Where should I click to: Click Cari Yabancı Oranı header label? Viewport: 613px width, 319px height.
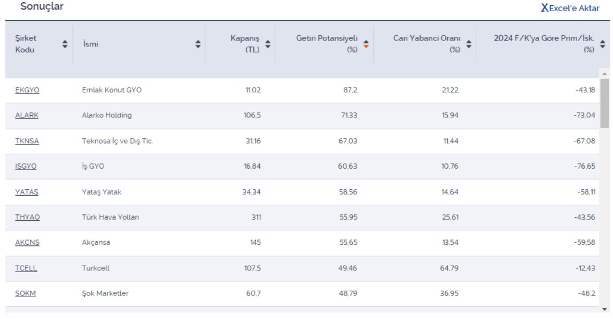point(426,44)
